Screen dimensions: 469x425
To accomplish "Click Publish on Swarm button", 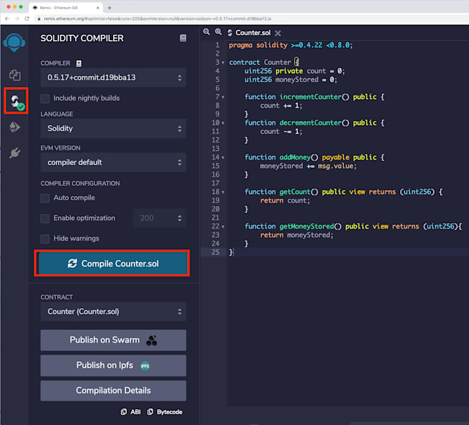I will [x=113, y=340].
